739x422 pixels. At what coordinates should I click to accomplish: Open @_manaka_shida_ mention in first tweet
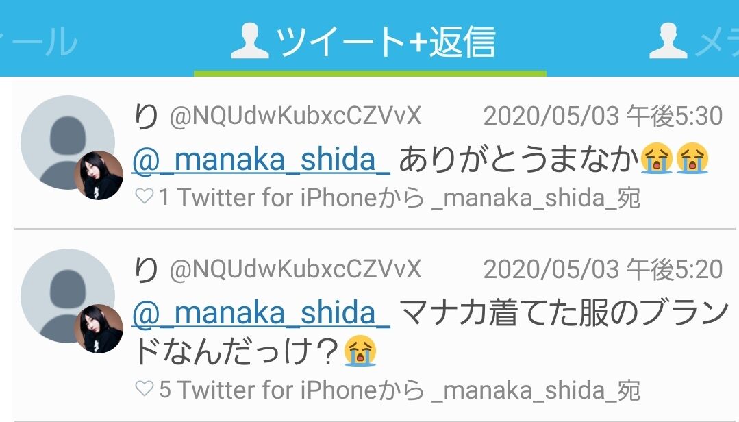point(261,160)
